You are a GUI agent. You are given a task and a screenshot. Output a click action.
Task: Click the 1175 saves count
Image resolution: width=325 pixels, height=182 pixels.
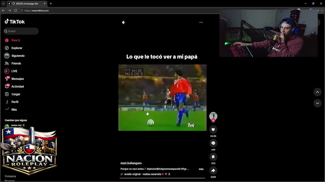[x=213, y=164]
